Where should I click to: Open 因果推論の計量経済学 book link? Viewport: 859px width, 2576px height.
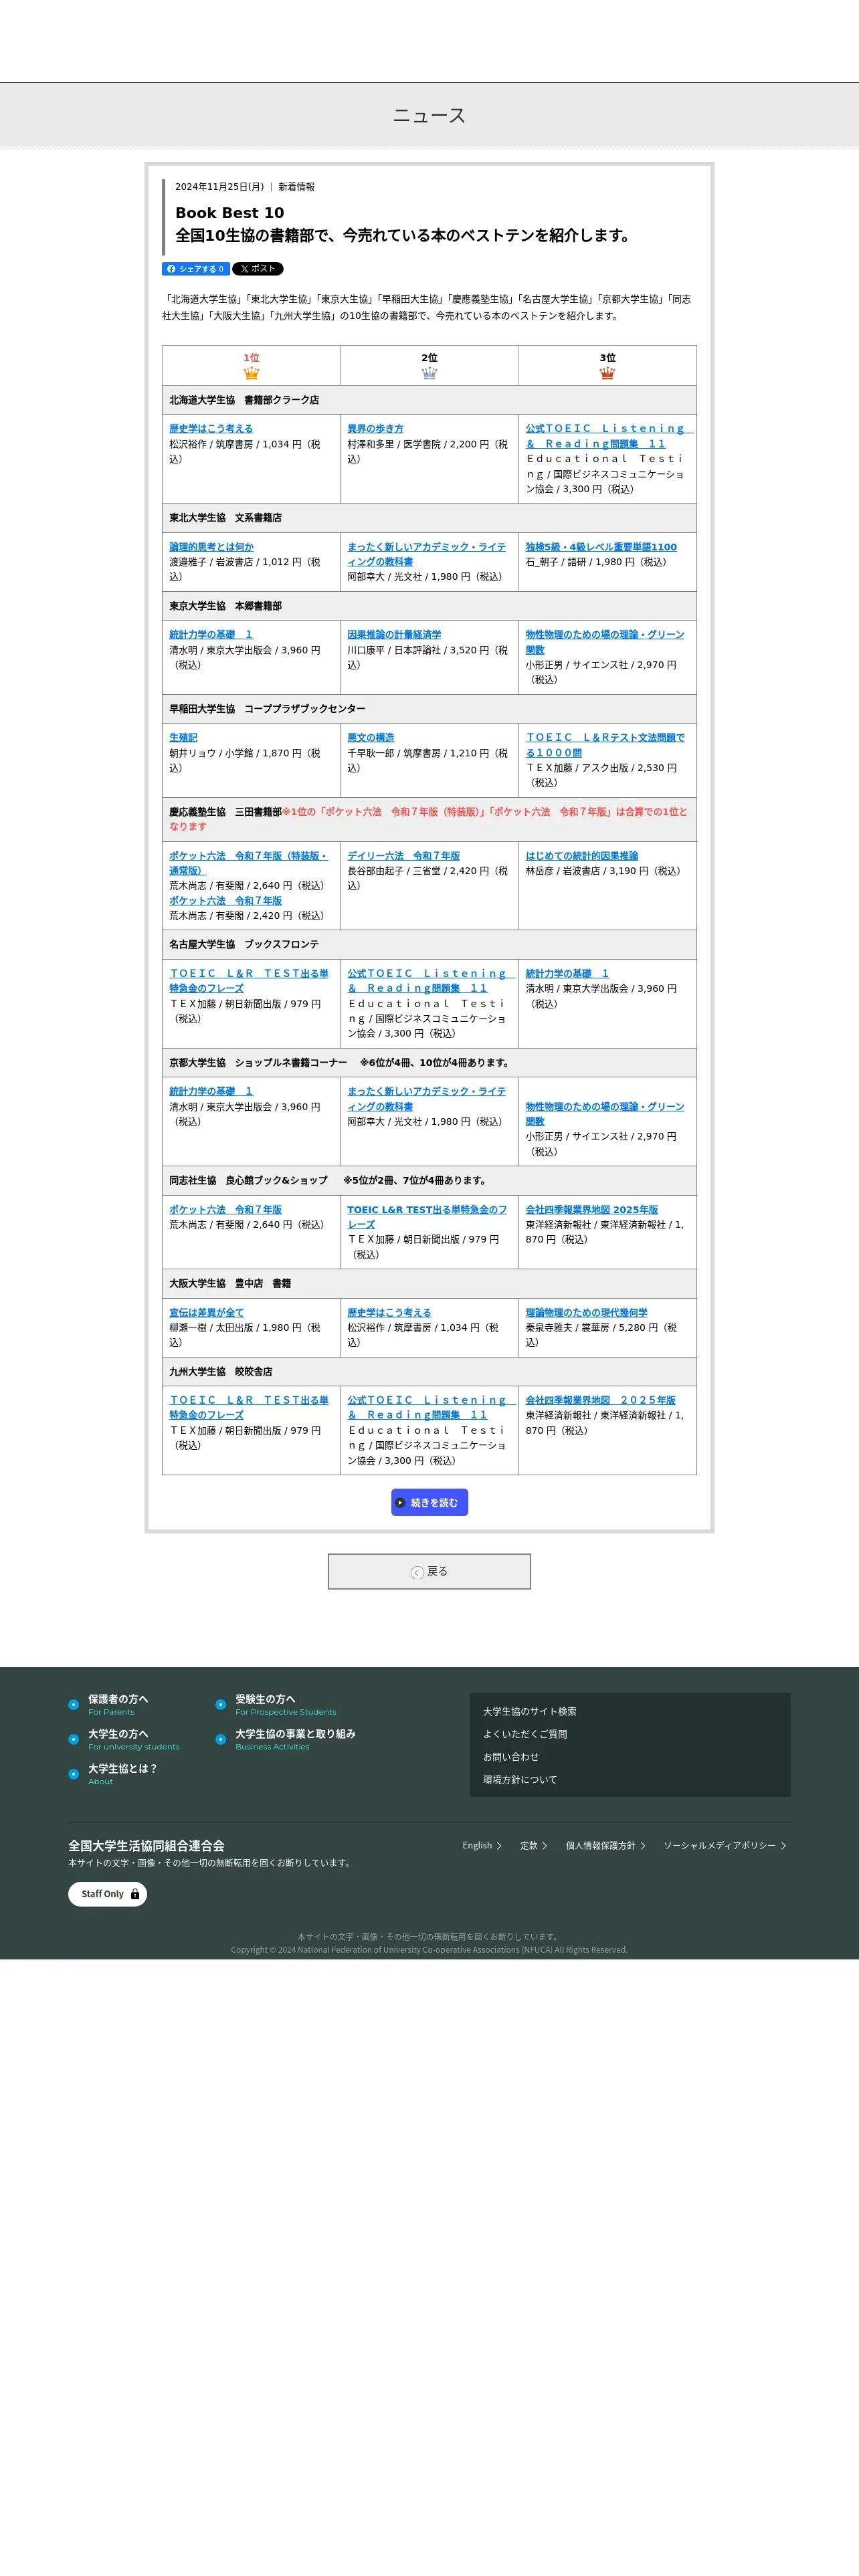click(x=394, y=635)
